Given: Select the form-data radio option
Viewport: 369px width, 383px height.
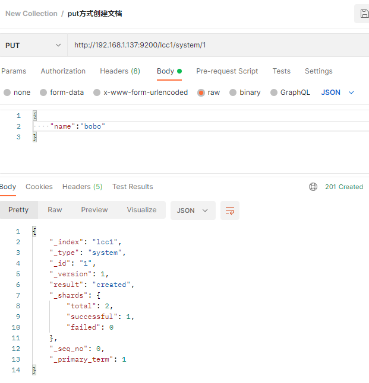Looking at the screenshot, I should click(x=43, y=92).
